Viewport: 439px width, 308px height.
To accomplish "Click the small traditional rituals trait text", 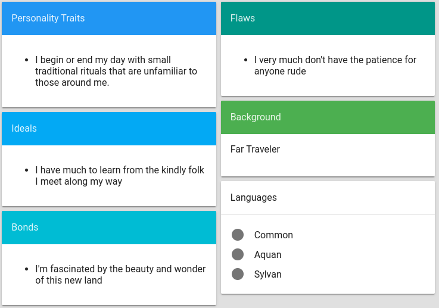I will [116, 71].
